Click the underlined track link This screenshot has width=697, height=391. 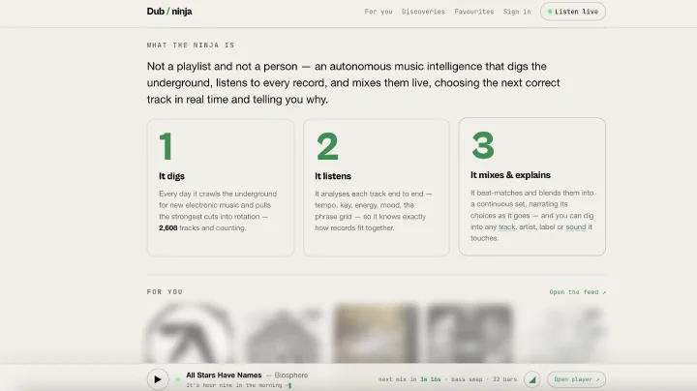(506, 227)
